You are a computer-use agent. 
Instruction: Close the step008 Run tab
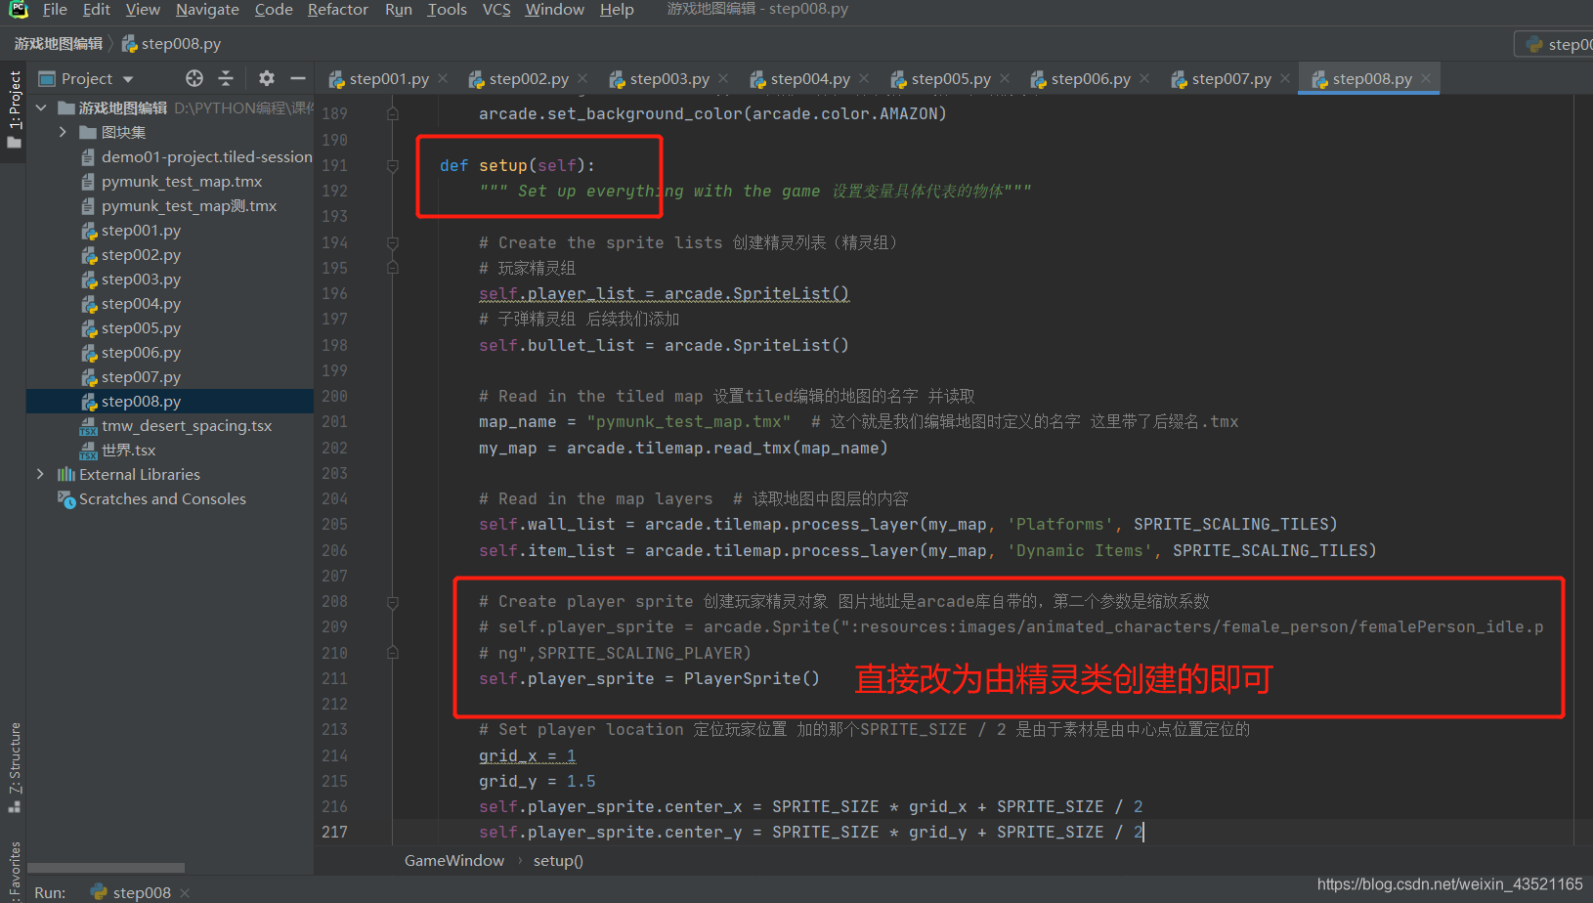[x=185, y=892]
